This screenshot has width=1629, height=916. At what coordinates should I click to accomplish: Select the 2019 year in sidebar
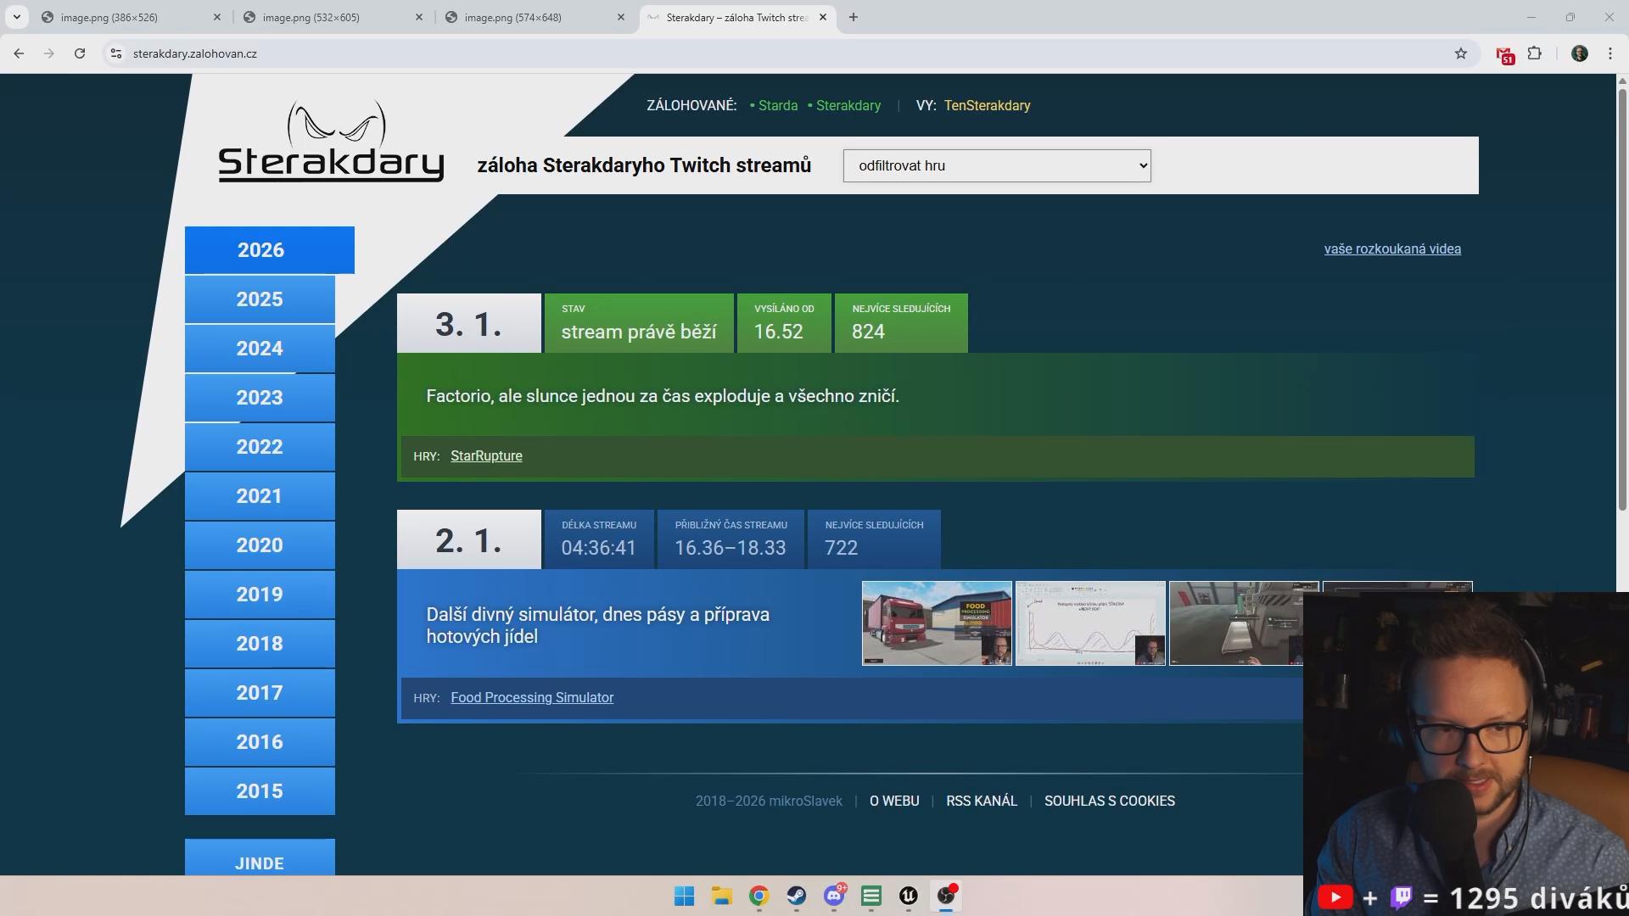(260, 595)
